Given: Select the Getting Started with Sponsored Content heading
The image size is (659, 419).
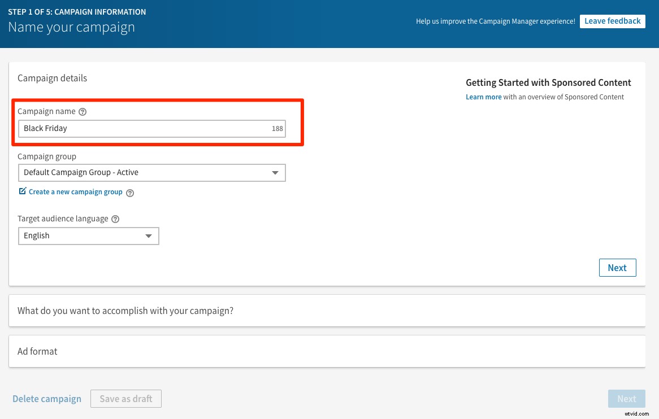Looking at the screenshot, I should 548,82.
